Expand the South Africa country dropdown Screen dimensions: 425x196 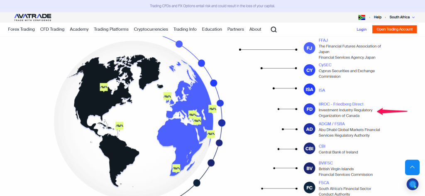point(402,17)
